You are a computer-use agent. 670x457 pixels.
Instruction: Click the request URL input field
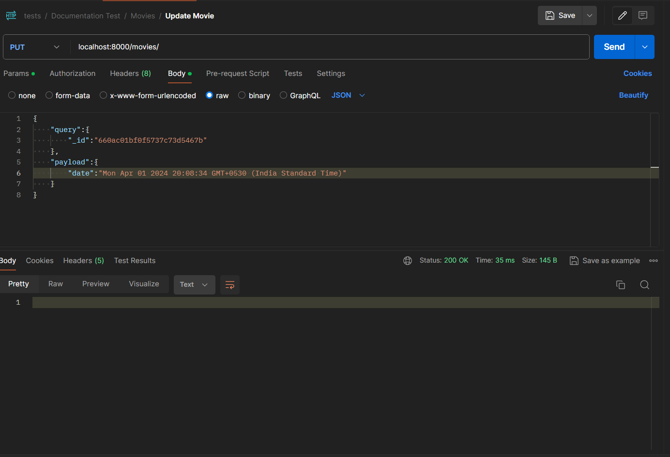330,47
